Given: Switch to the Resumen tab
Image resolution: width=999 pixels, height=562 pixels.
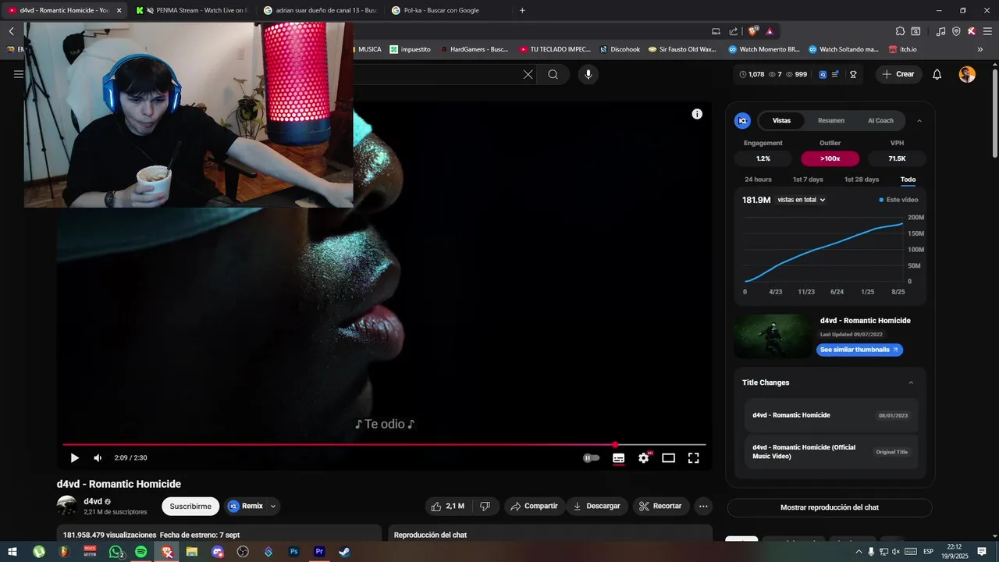Looking at the screenshot, I should tap(831, 121).
